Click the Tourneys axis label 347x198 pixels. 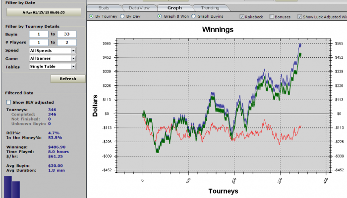223,191
